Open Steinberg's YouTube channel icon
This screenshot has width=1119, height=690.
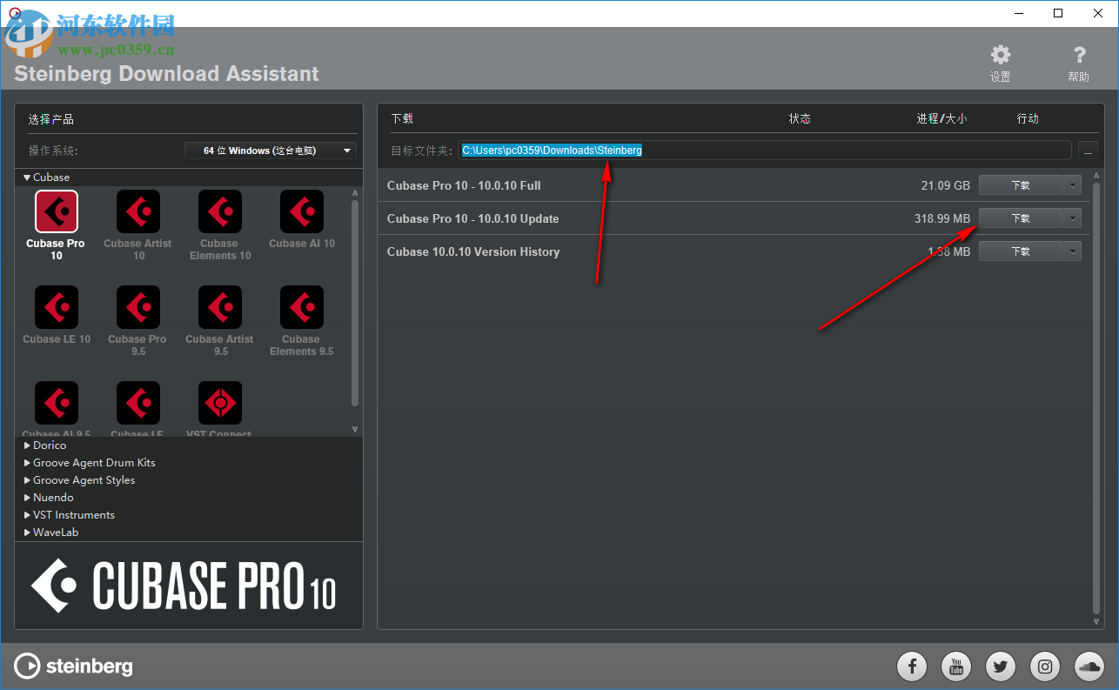click(x=956, y=667)
